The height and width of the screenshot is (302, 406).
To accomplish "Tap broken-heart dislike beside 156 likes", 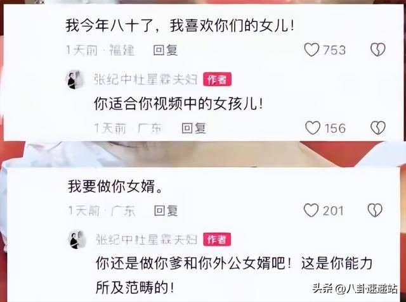I will click(x=378, y=128).
